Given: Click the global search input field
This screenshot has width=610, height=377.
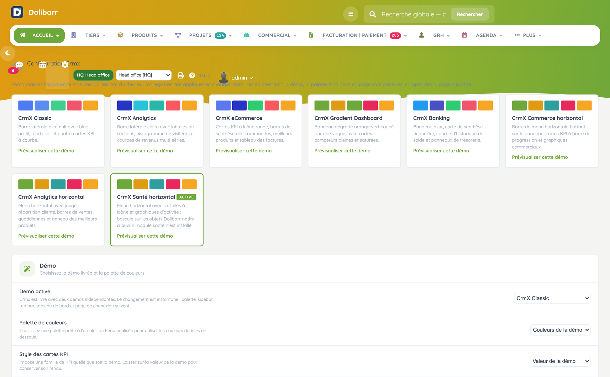Looking at the screenshot, I should [x=413, y=14].
